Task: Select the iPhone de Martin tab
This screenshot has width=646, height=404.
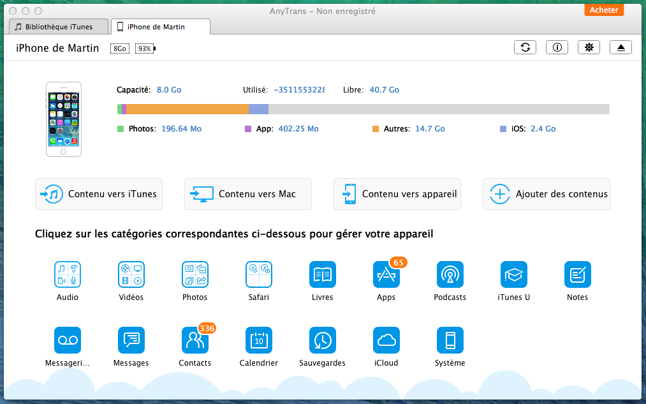Action: pos(161,27)
